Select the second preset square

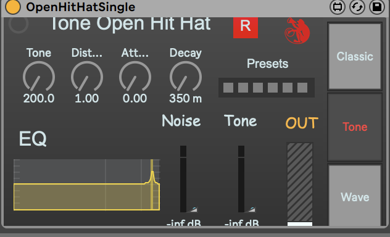pyautogui.click(x=243, y=88)
